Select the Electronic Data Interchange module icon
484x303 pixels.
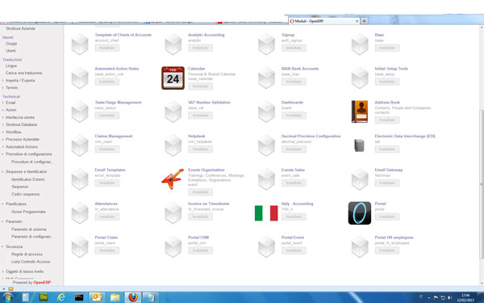pyautogui.click(x=359, y=145)
